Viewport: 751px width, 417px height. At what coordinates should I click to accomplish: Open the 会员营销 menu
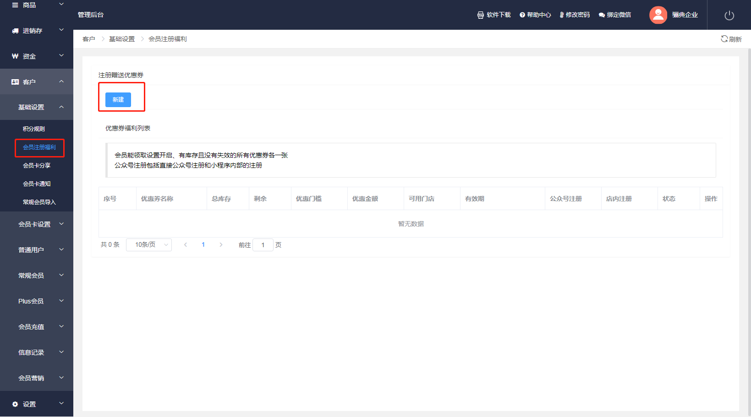coord(37,378)
